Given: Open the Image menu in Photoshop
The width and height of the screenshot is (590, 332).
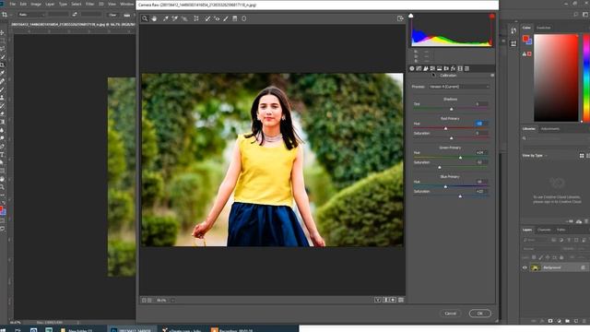Looking at the screenshot, I should tap(36, 4).
